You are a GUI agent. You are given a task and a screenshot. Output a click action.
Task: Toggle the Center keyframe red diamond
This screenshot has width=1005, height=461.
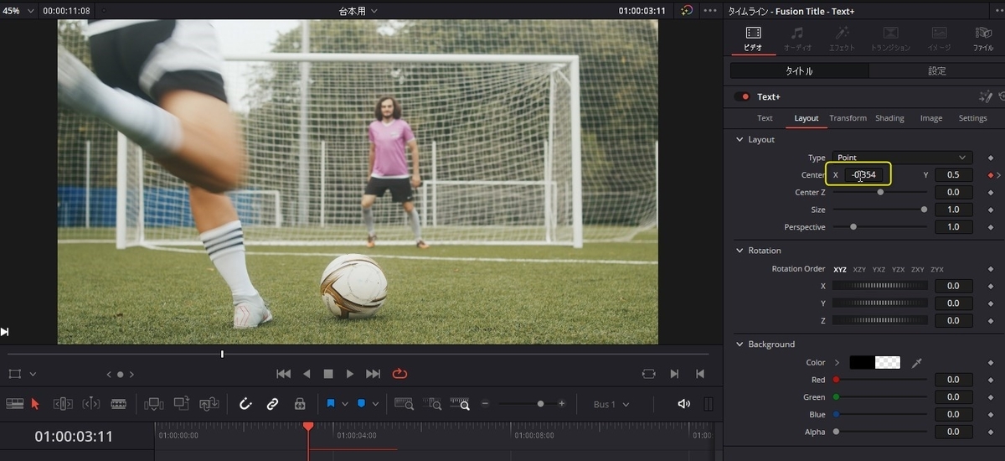coord(991,175)
